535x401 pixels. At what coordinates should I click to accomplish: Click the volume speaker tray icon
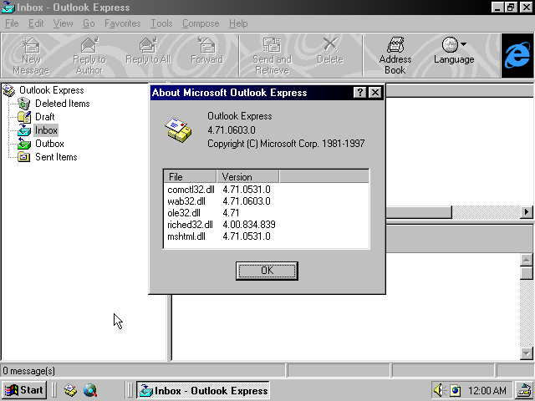[x=440, y=390]
